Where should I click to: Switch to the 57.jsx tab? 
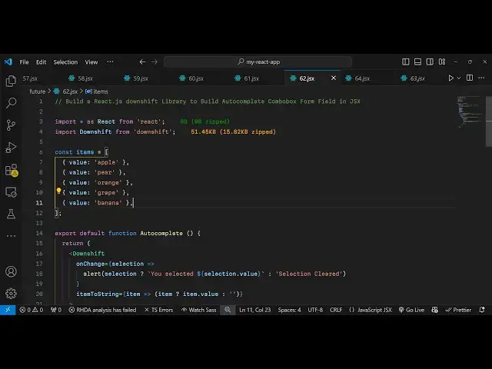coord(30,78)
